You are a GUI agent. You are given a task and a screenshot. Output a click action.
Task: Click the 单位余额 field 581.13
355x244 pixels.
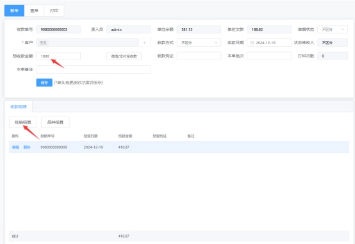click(199, 29)
